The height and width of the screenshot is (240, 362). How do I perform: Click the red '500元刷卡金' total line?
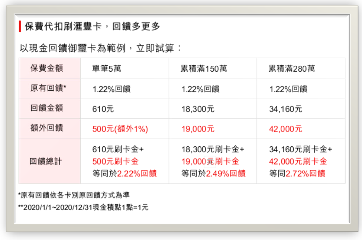(x=116, y=161)
